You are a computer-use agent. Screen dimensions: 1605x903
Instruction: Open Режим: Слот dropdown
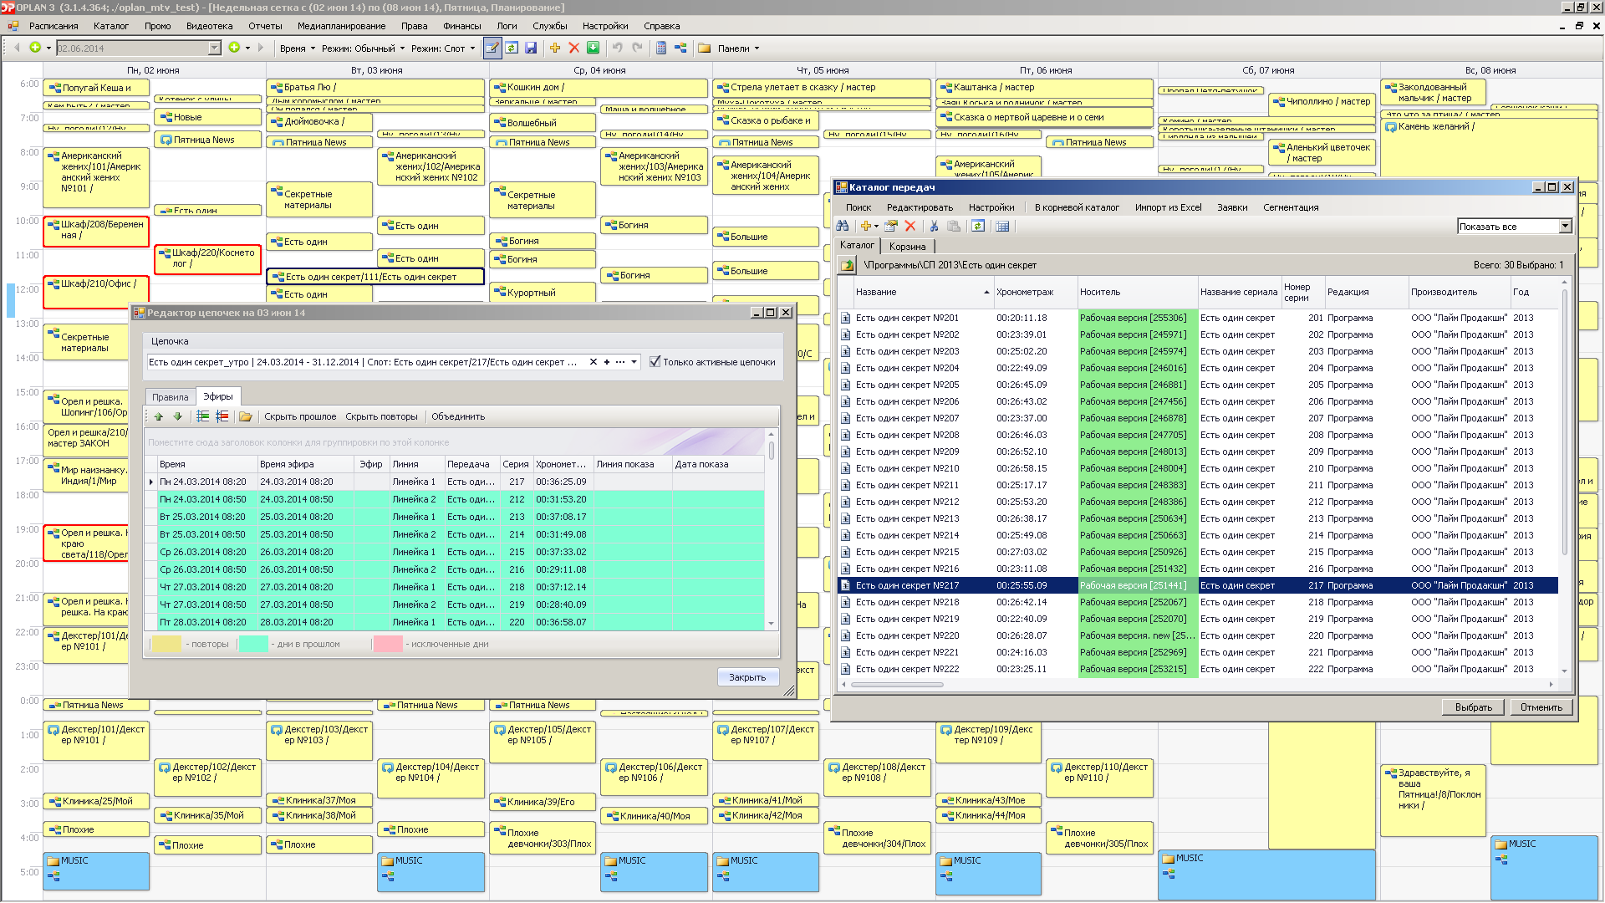[x=443, y=48]
